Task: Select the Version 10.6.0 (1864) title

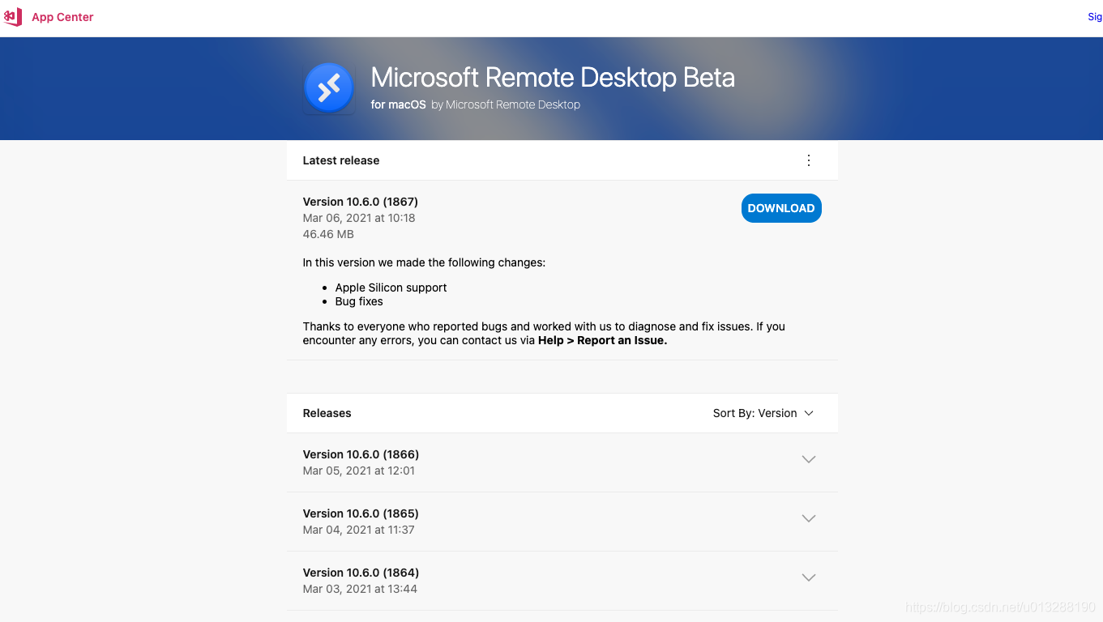Action: pyautogui.click(x=361, y=573)
